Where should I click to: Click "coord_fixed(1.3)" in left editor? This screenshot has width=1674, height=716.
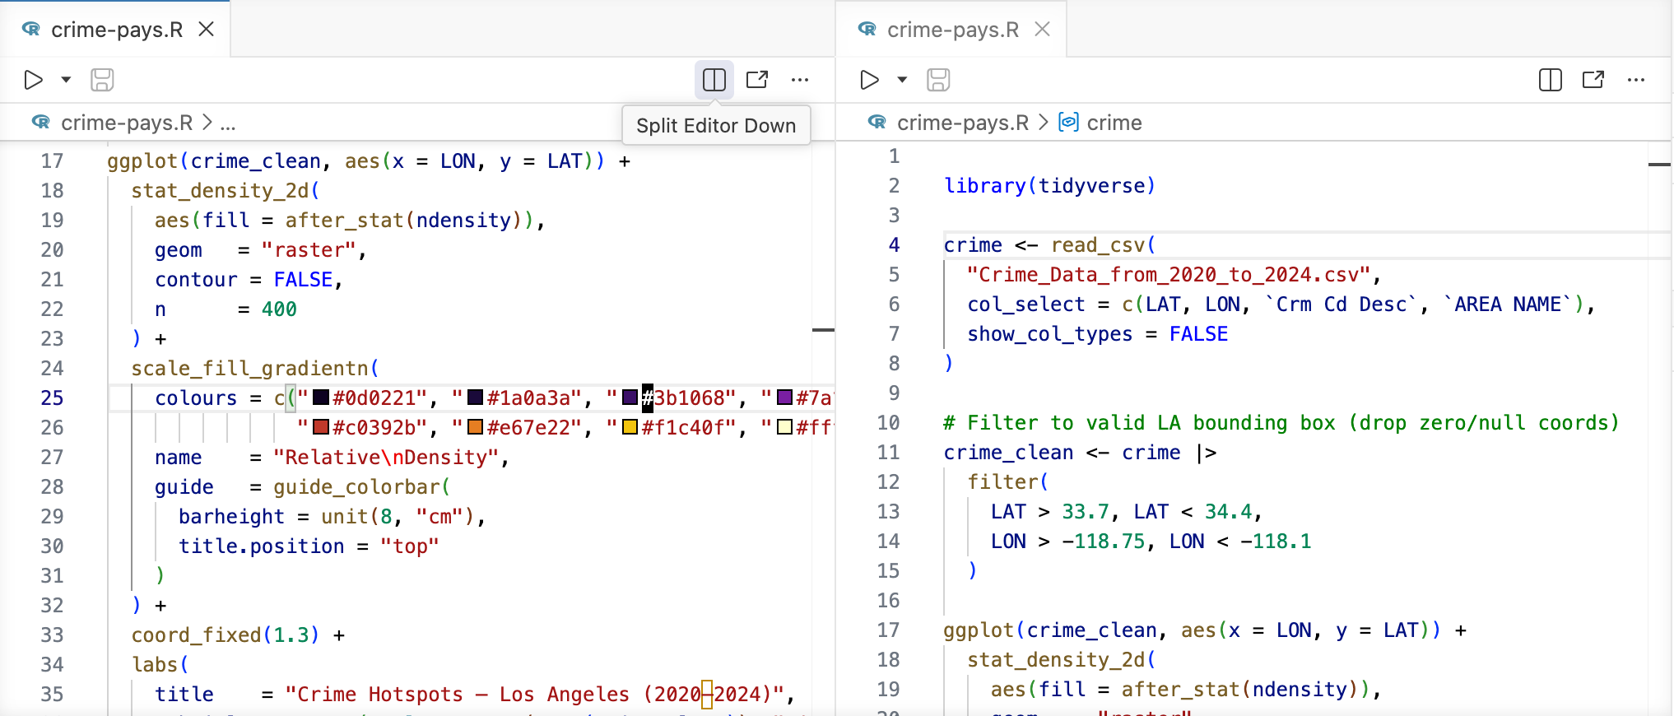(226, 635)
